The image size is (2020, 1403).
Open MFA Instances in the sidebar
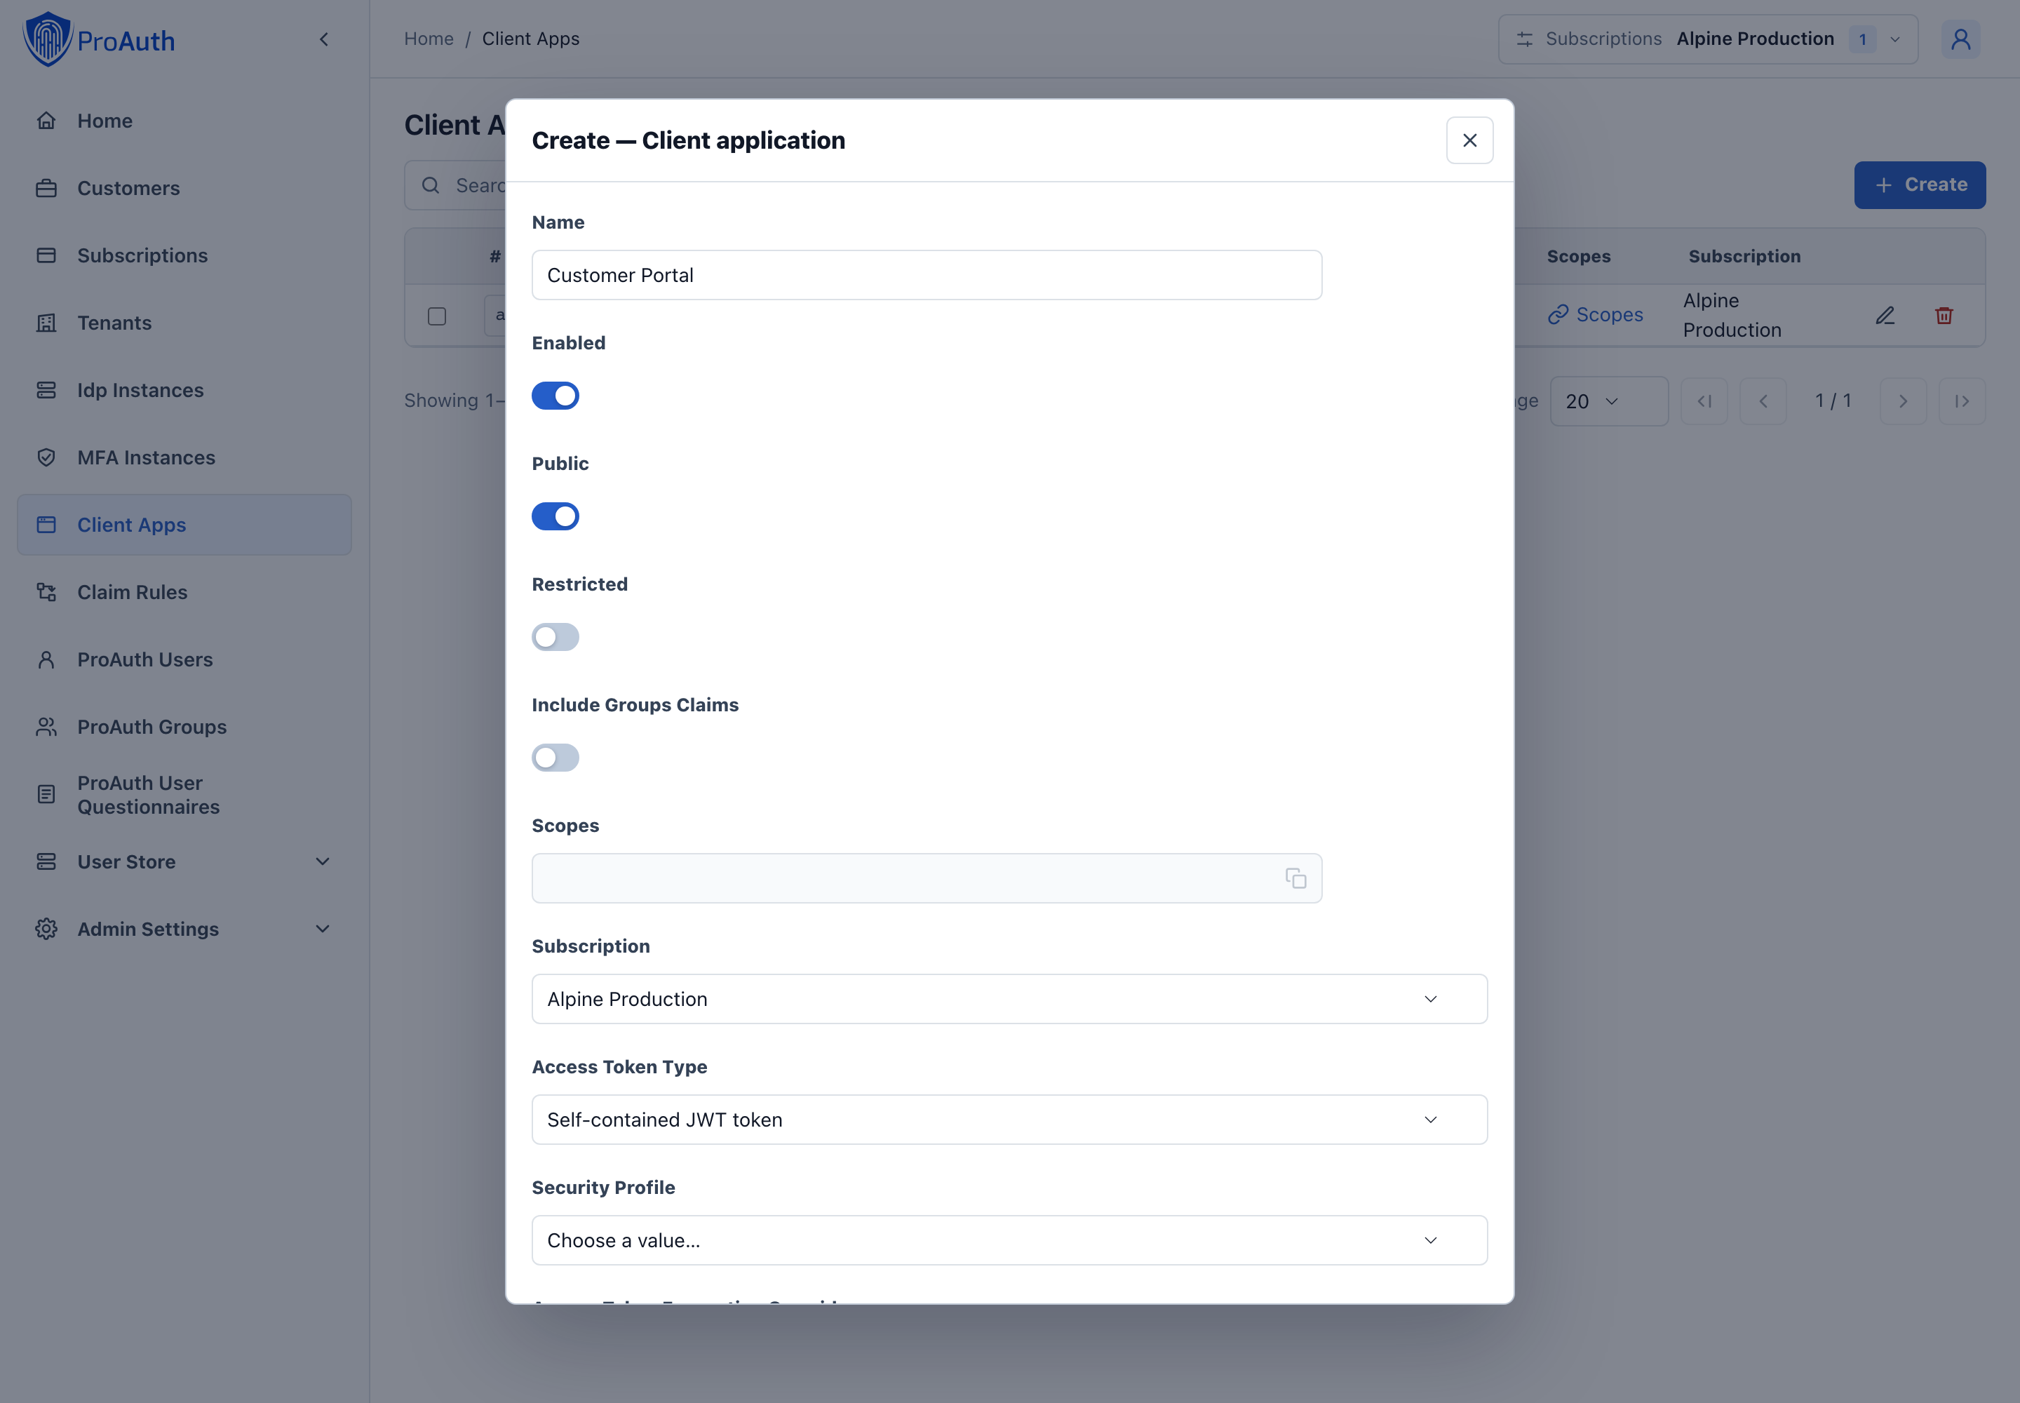pyautogui.click(x=184, y=457)
